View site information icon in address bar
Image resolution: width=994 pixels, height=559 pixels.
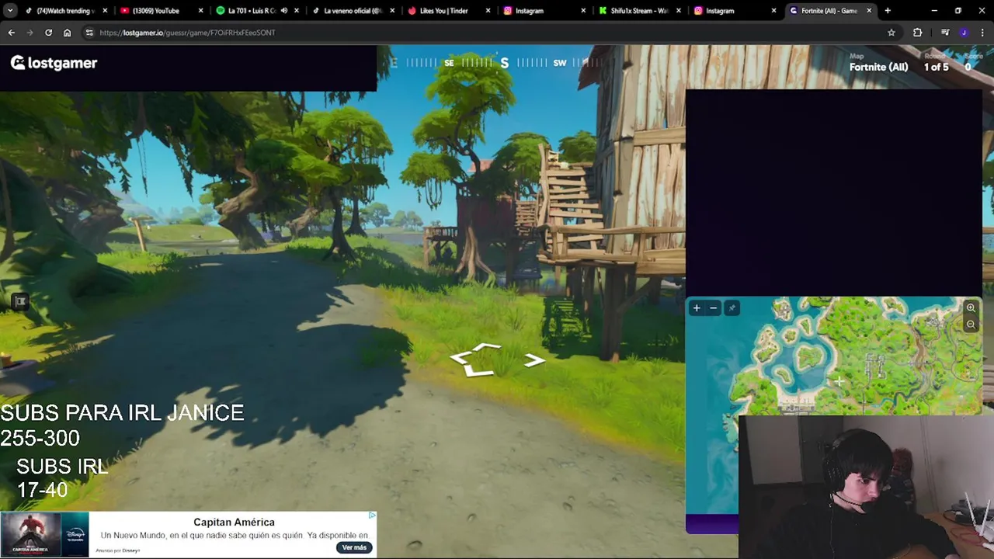(x=89, y=33)
